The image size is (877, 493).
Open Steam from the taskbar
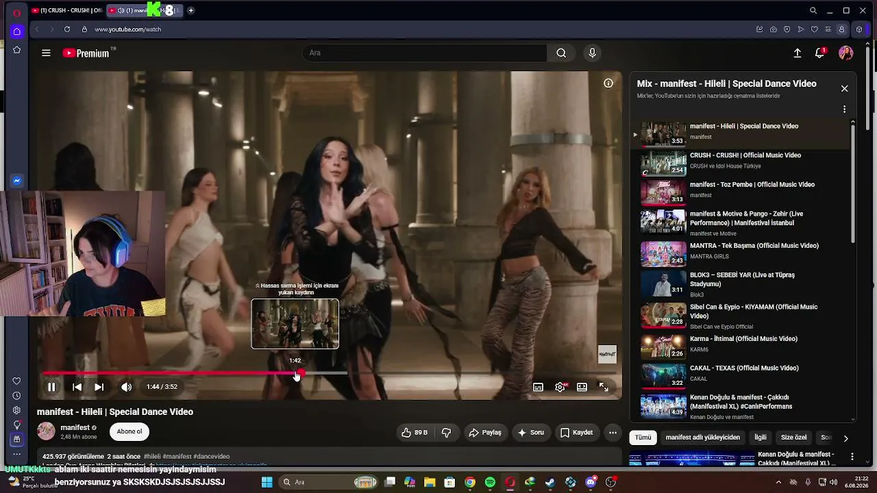pos(550,482)
